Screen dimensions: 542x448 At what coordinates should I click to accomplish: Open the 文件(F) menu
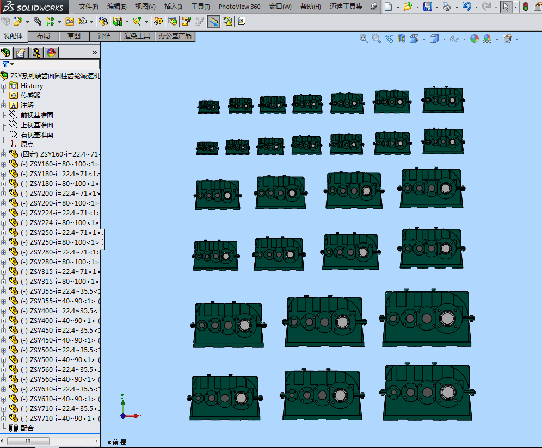pyautogui.click(x=89, y=7)
